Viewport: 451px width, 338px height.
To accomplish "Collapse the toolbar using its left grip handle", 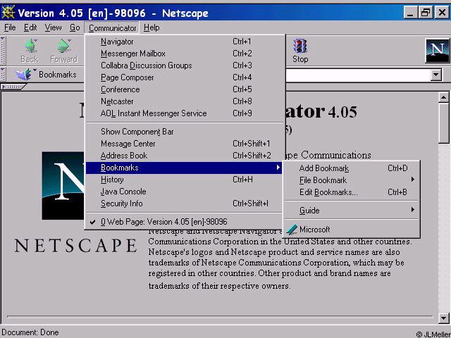I will (x=4, y=51).
